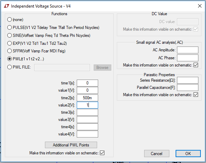Image resolution: width=206 pixels, height=163 pixels.
Task: Choose the SINE function radio button
Action: tap(9, 35)
